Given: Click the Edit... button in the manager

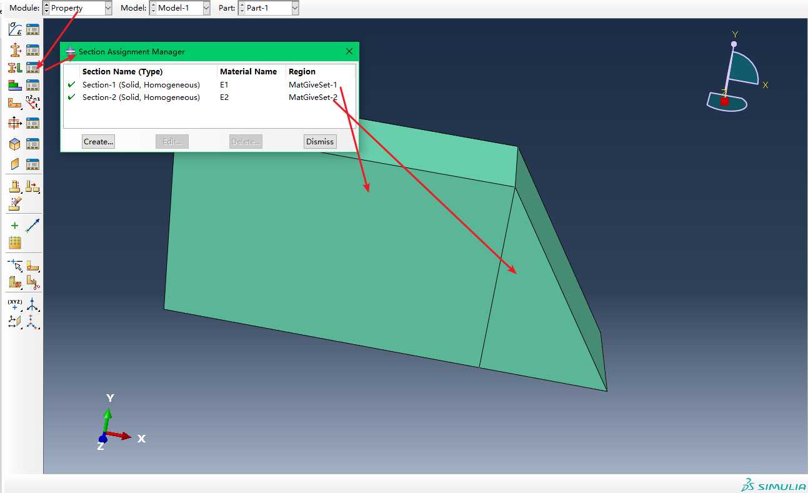Looking at the screenshot, I should point(172,142).
